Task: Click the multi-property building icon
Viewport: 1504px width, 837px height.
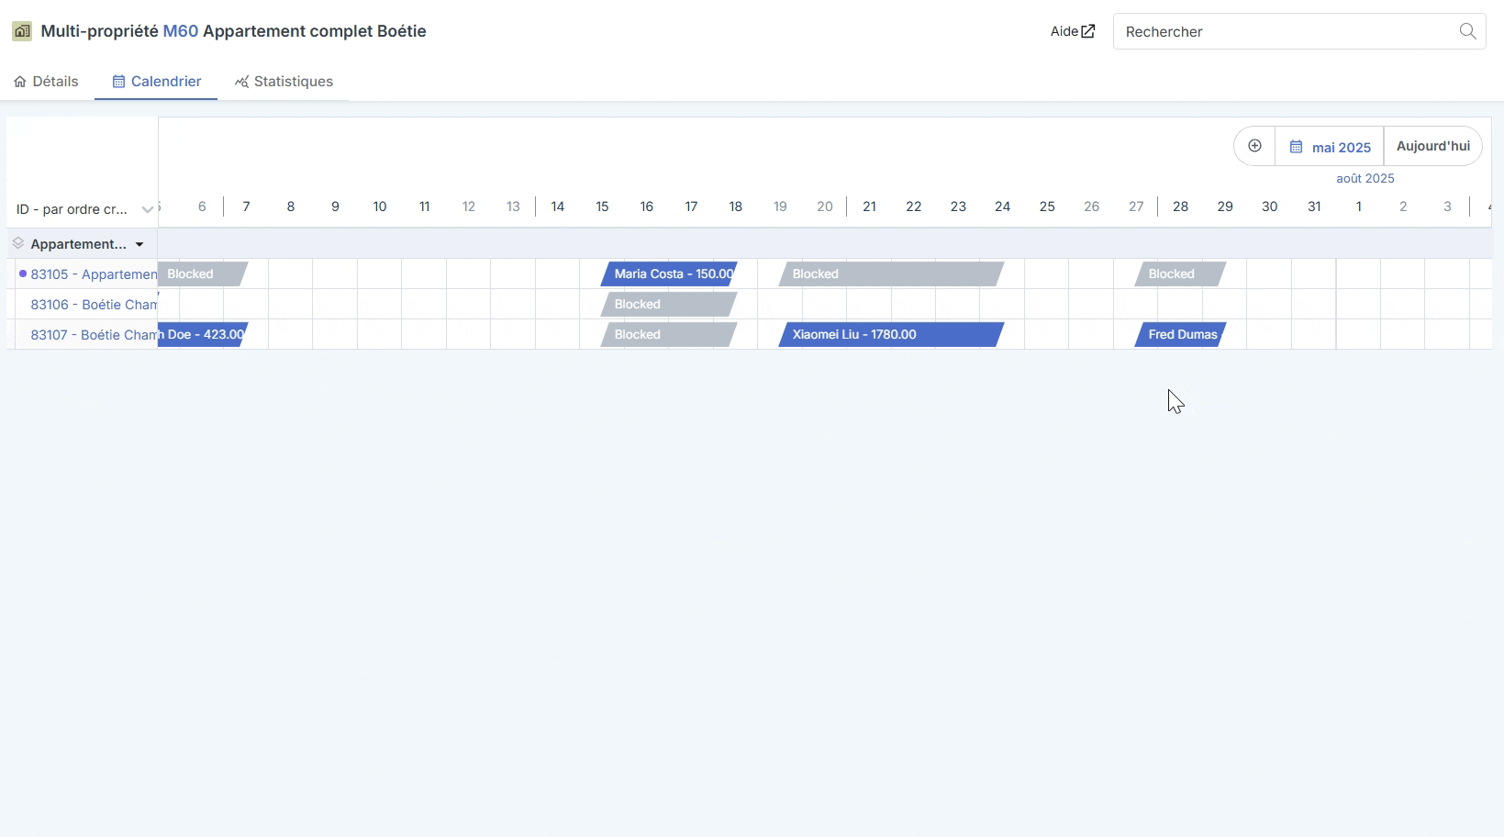Action: [21, 31]
